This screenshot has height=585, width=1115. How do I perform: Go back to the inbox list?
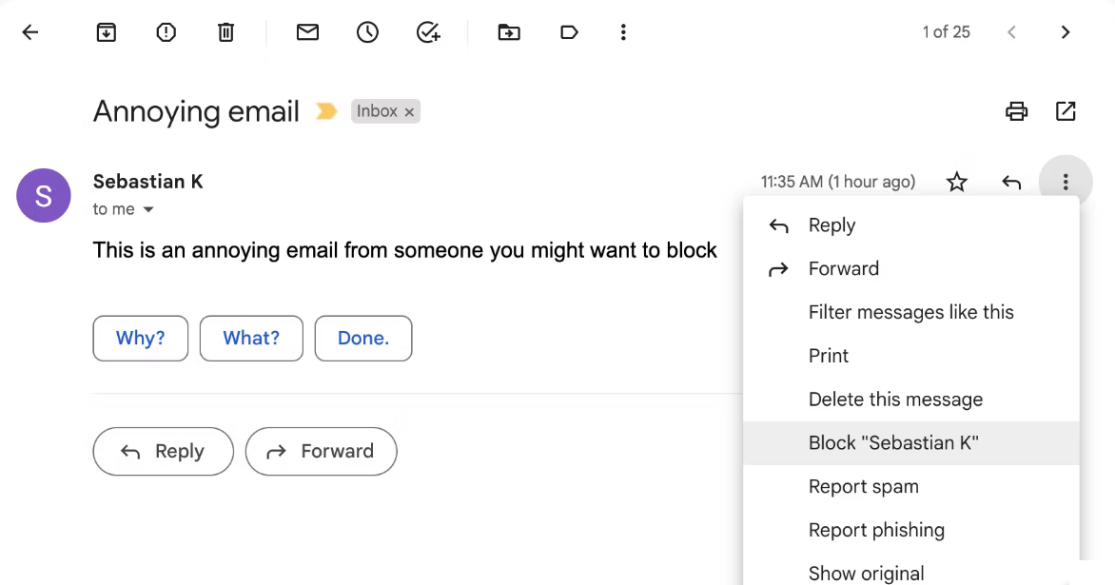(x=30, y=32)
